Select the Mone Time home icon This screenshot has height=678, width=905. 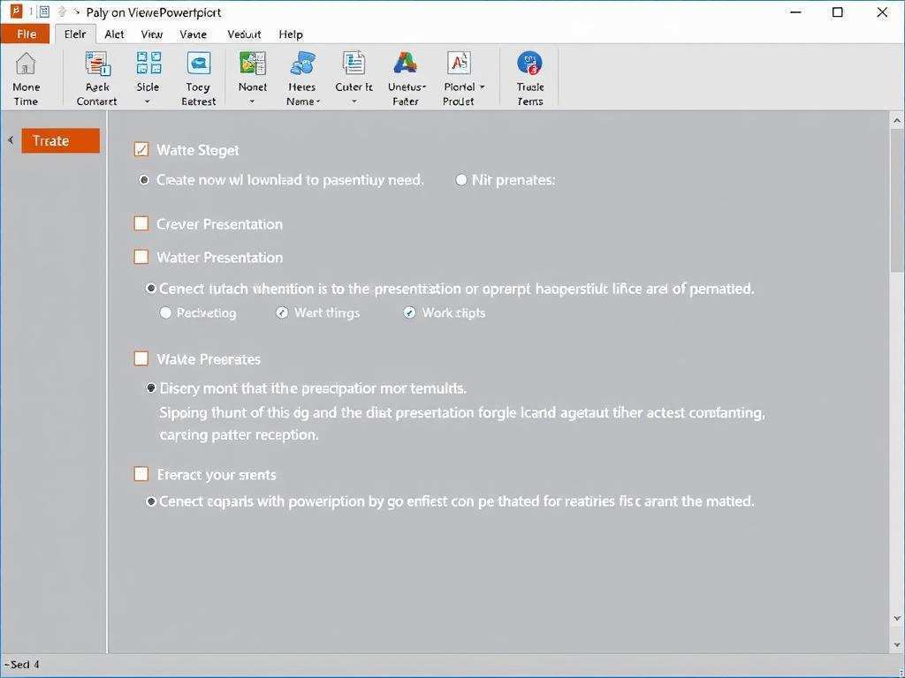pyautogui.click(x=26, y=77)
